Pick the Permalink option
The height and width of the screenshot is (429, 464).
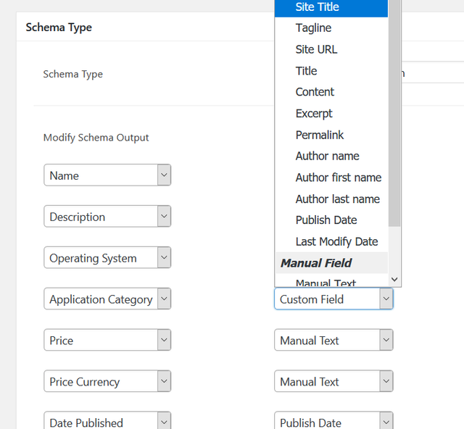coord(331,135)
